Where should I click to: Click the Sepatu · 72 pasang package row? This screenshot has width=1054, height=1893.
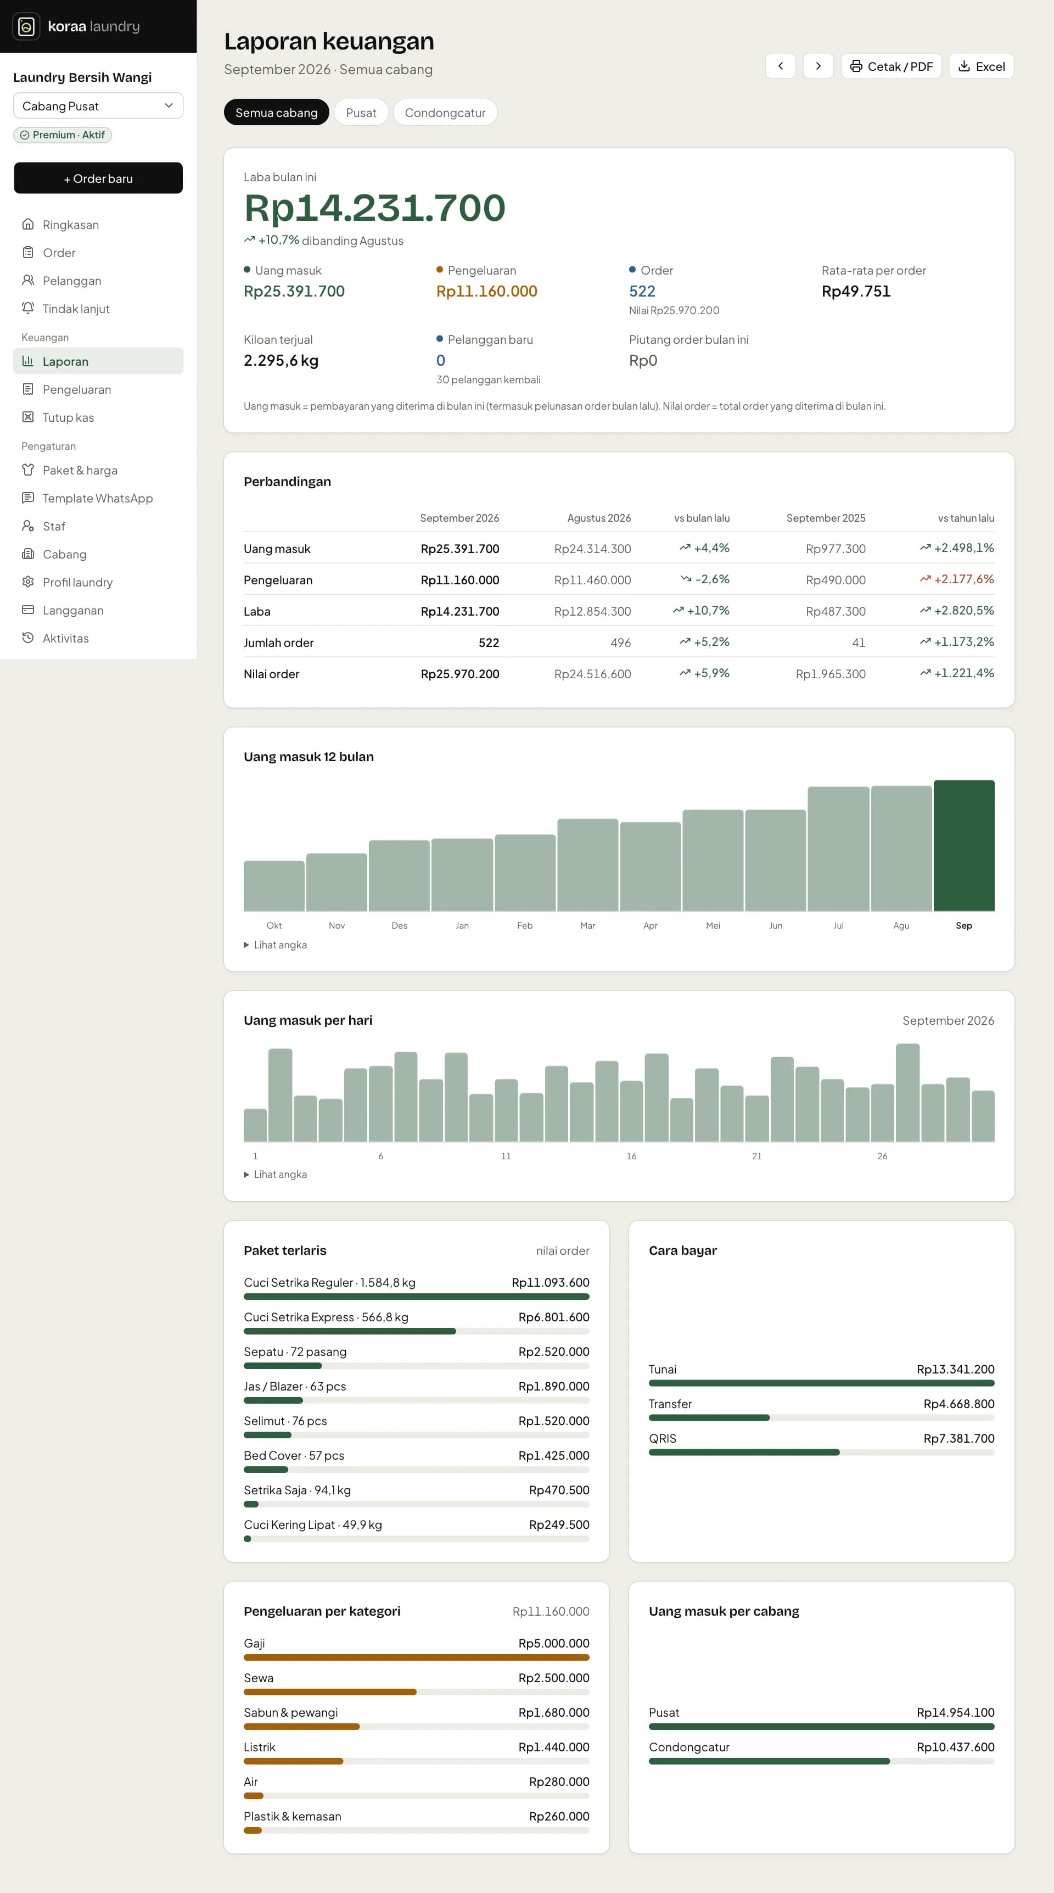(x=417, y=1358)
